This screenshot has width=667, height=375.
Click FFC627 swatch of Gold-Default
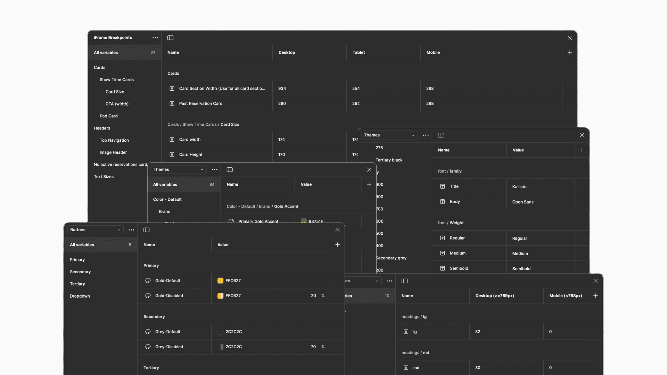pos(220,281)
